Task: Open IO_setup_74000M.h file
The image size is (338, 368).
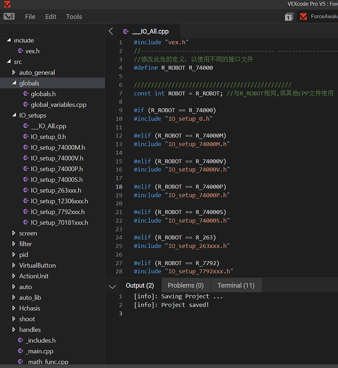Action: 58,147
